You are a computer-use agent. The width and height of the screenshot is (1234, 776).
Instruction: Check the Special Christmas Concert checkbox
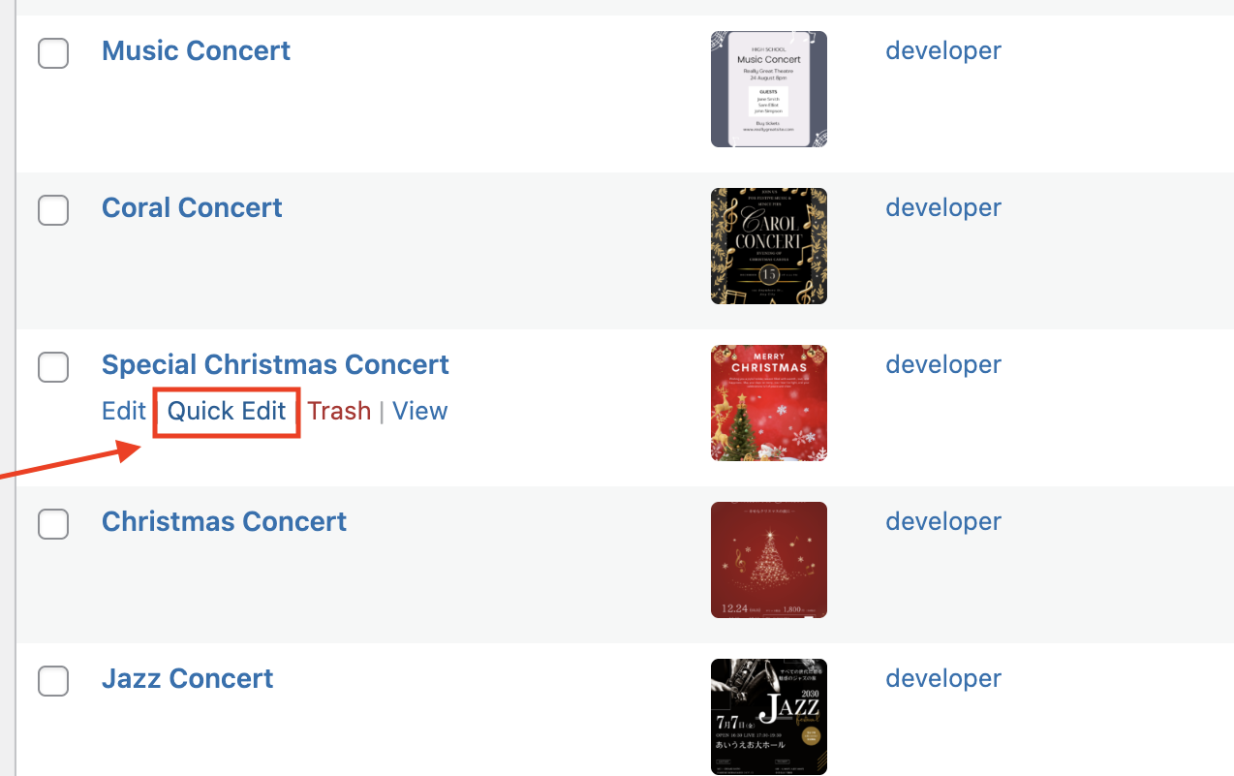pos(53,367)
